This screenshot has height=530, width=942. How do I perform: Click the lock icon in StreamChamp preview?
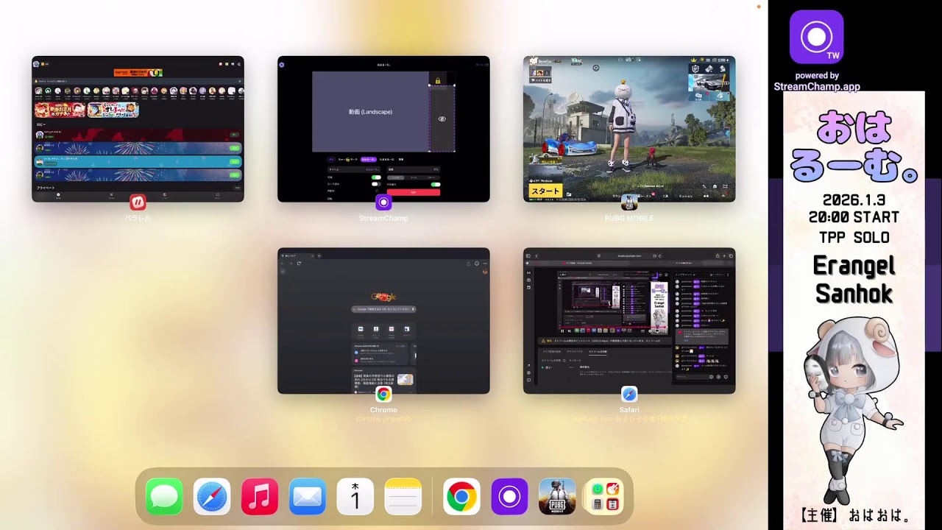coord(438,80)
